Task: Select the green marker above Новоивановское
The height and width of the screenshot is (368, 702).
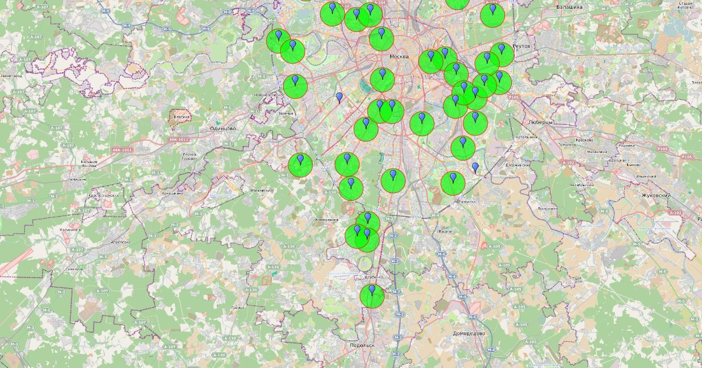Action: (295, 86)
